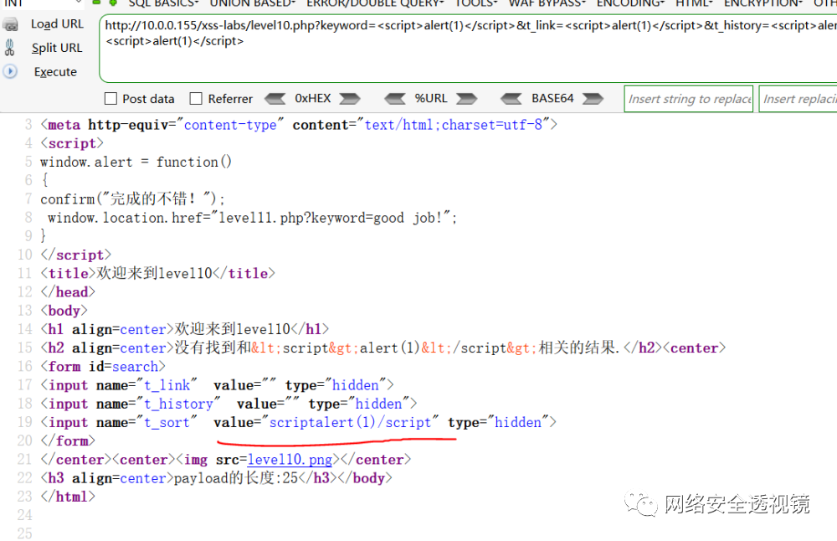Click the BASE64 label
Image resolution: width=837 pixels, height=541 pixels.
552,99
